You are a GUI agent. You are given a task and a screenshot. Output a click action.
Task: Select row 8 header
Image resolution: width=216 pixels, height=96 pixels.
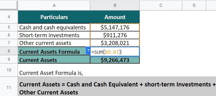pos(9,51)
